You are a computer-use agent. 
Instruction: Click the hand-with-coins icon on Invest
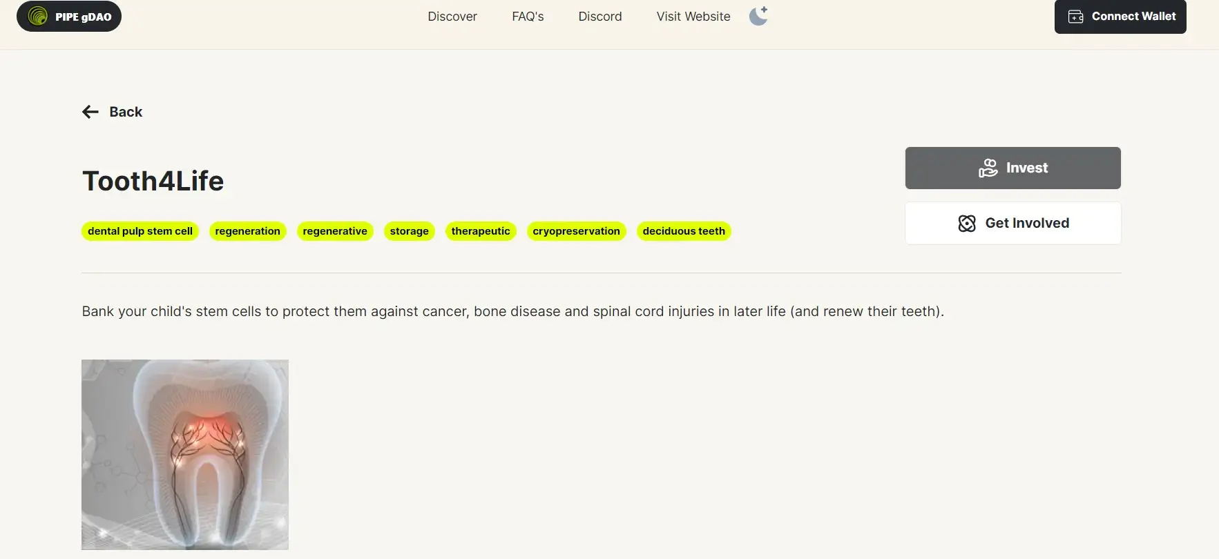[988, 168]
